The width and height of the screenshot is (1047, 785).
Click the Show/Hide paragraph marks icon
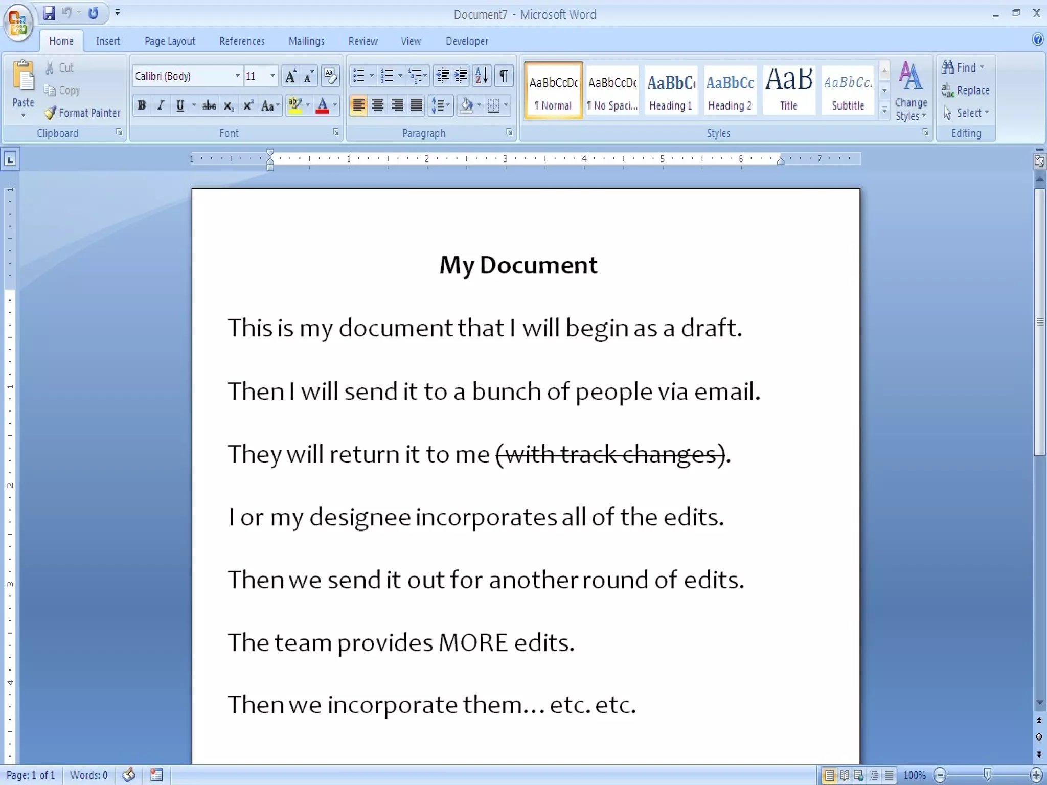[504, 76]
